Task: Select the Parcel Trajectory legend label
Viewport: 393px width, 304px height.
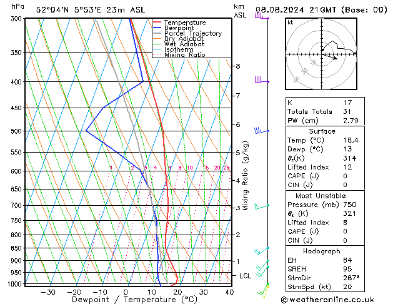Action: point(193,33)
